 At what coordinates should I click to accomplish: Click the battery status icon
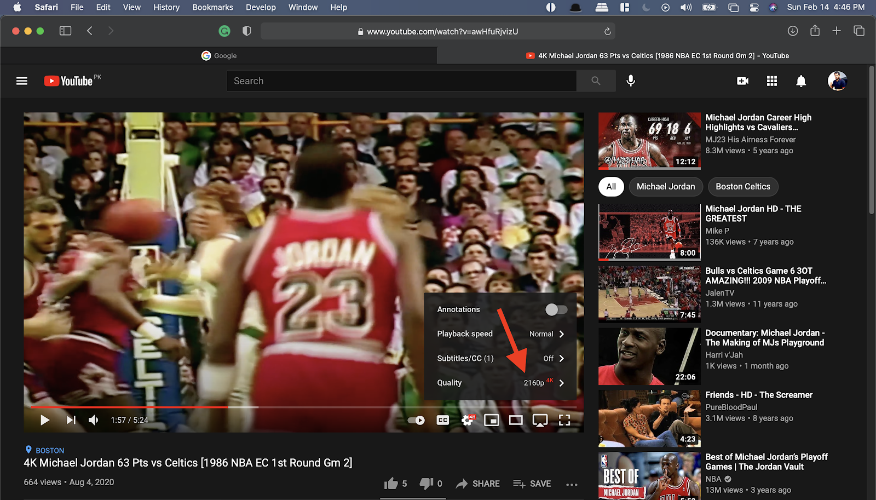click(710, 7)
